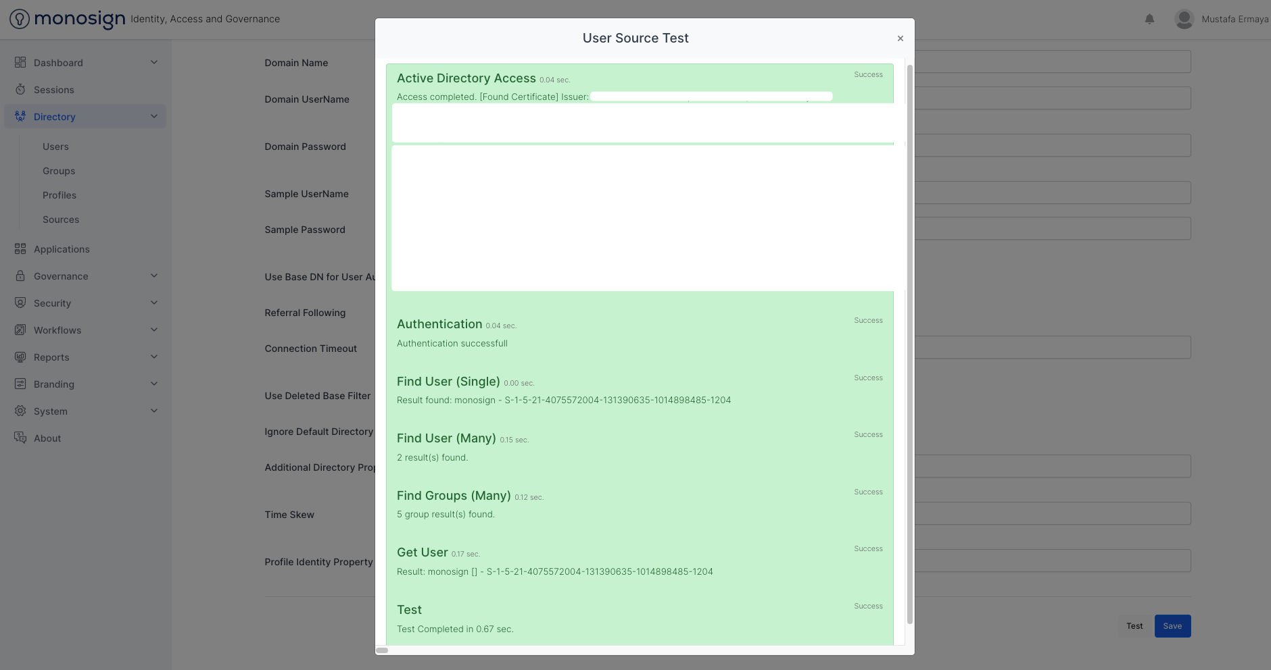Click the Workflows icon in sidebar

(x=20, y=330)
